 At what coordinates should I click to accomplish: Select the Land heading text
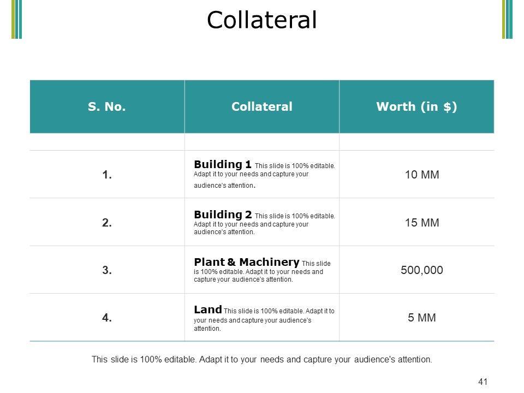(207, 309)
